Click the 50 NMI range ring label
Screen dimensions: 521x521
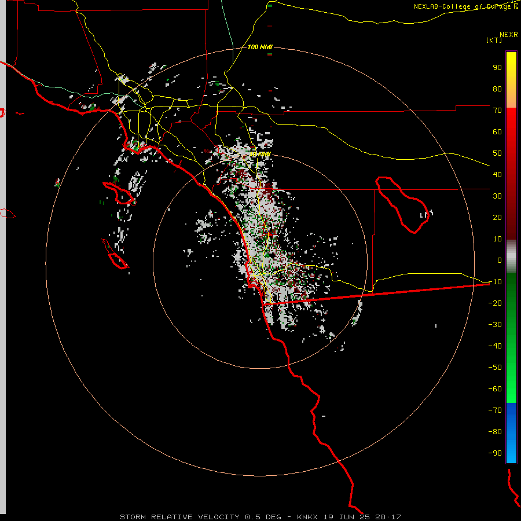[260, 154]
